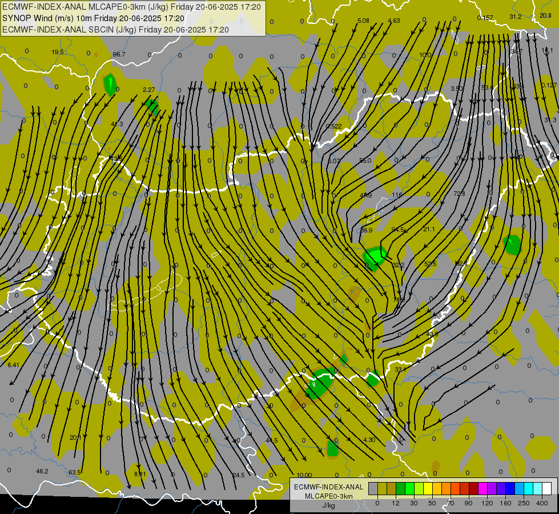The height and width of the screenshot is (514, 559).
Task: Click the map value 0.522
Action: (333, 126)
